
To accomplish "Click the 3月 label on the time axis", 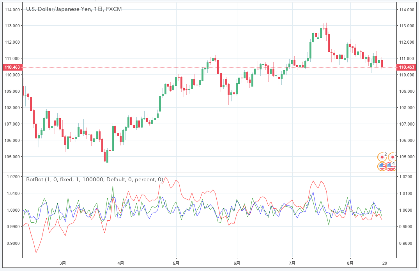I will [63, 264].
